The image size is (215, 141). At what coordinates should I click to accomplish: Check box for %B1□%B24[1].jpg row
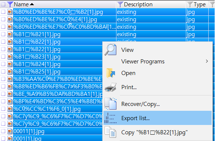(x=3, y=64)
